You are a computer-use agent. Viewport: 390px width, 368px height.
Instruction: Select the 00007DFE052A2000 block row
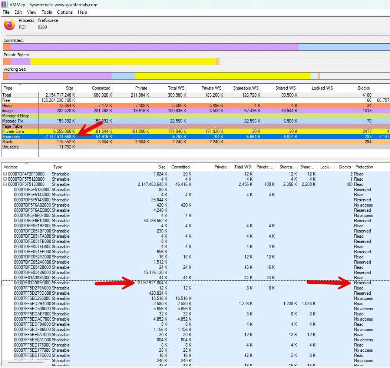196,257
